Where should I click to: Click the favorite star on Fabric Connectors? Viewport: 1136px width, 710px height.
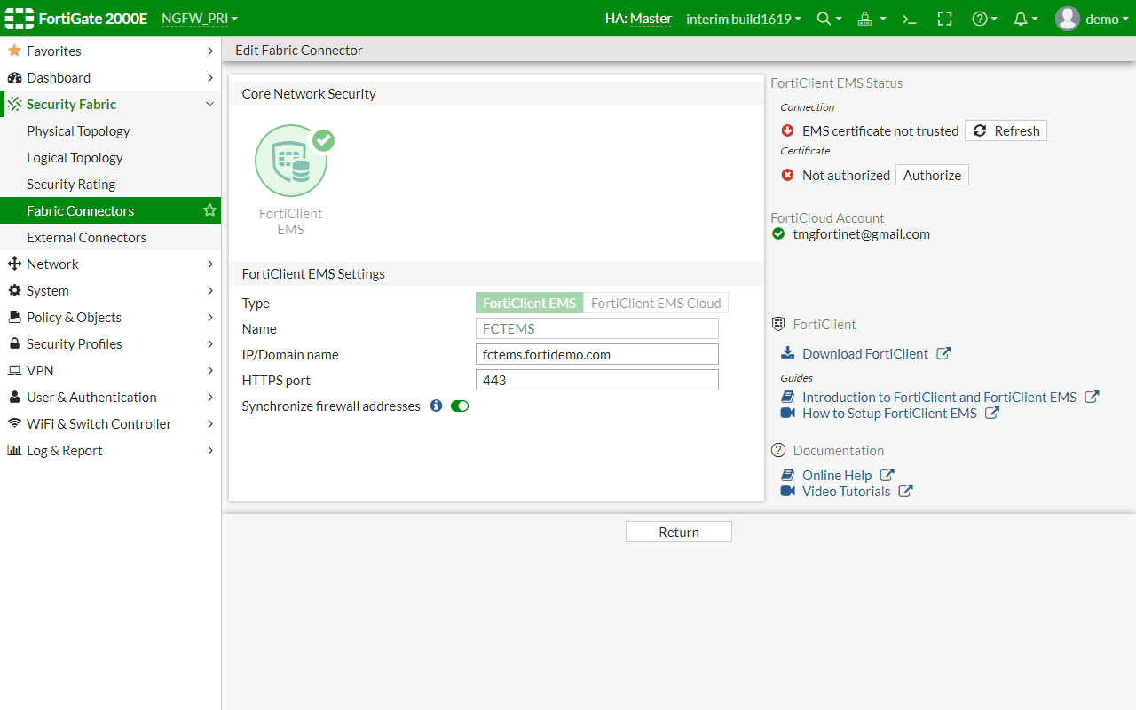click(x=209, y=210)
